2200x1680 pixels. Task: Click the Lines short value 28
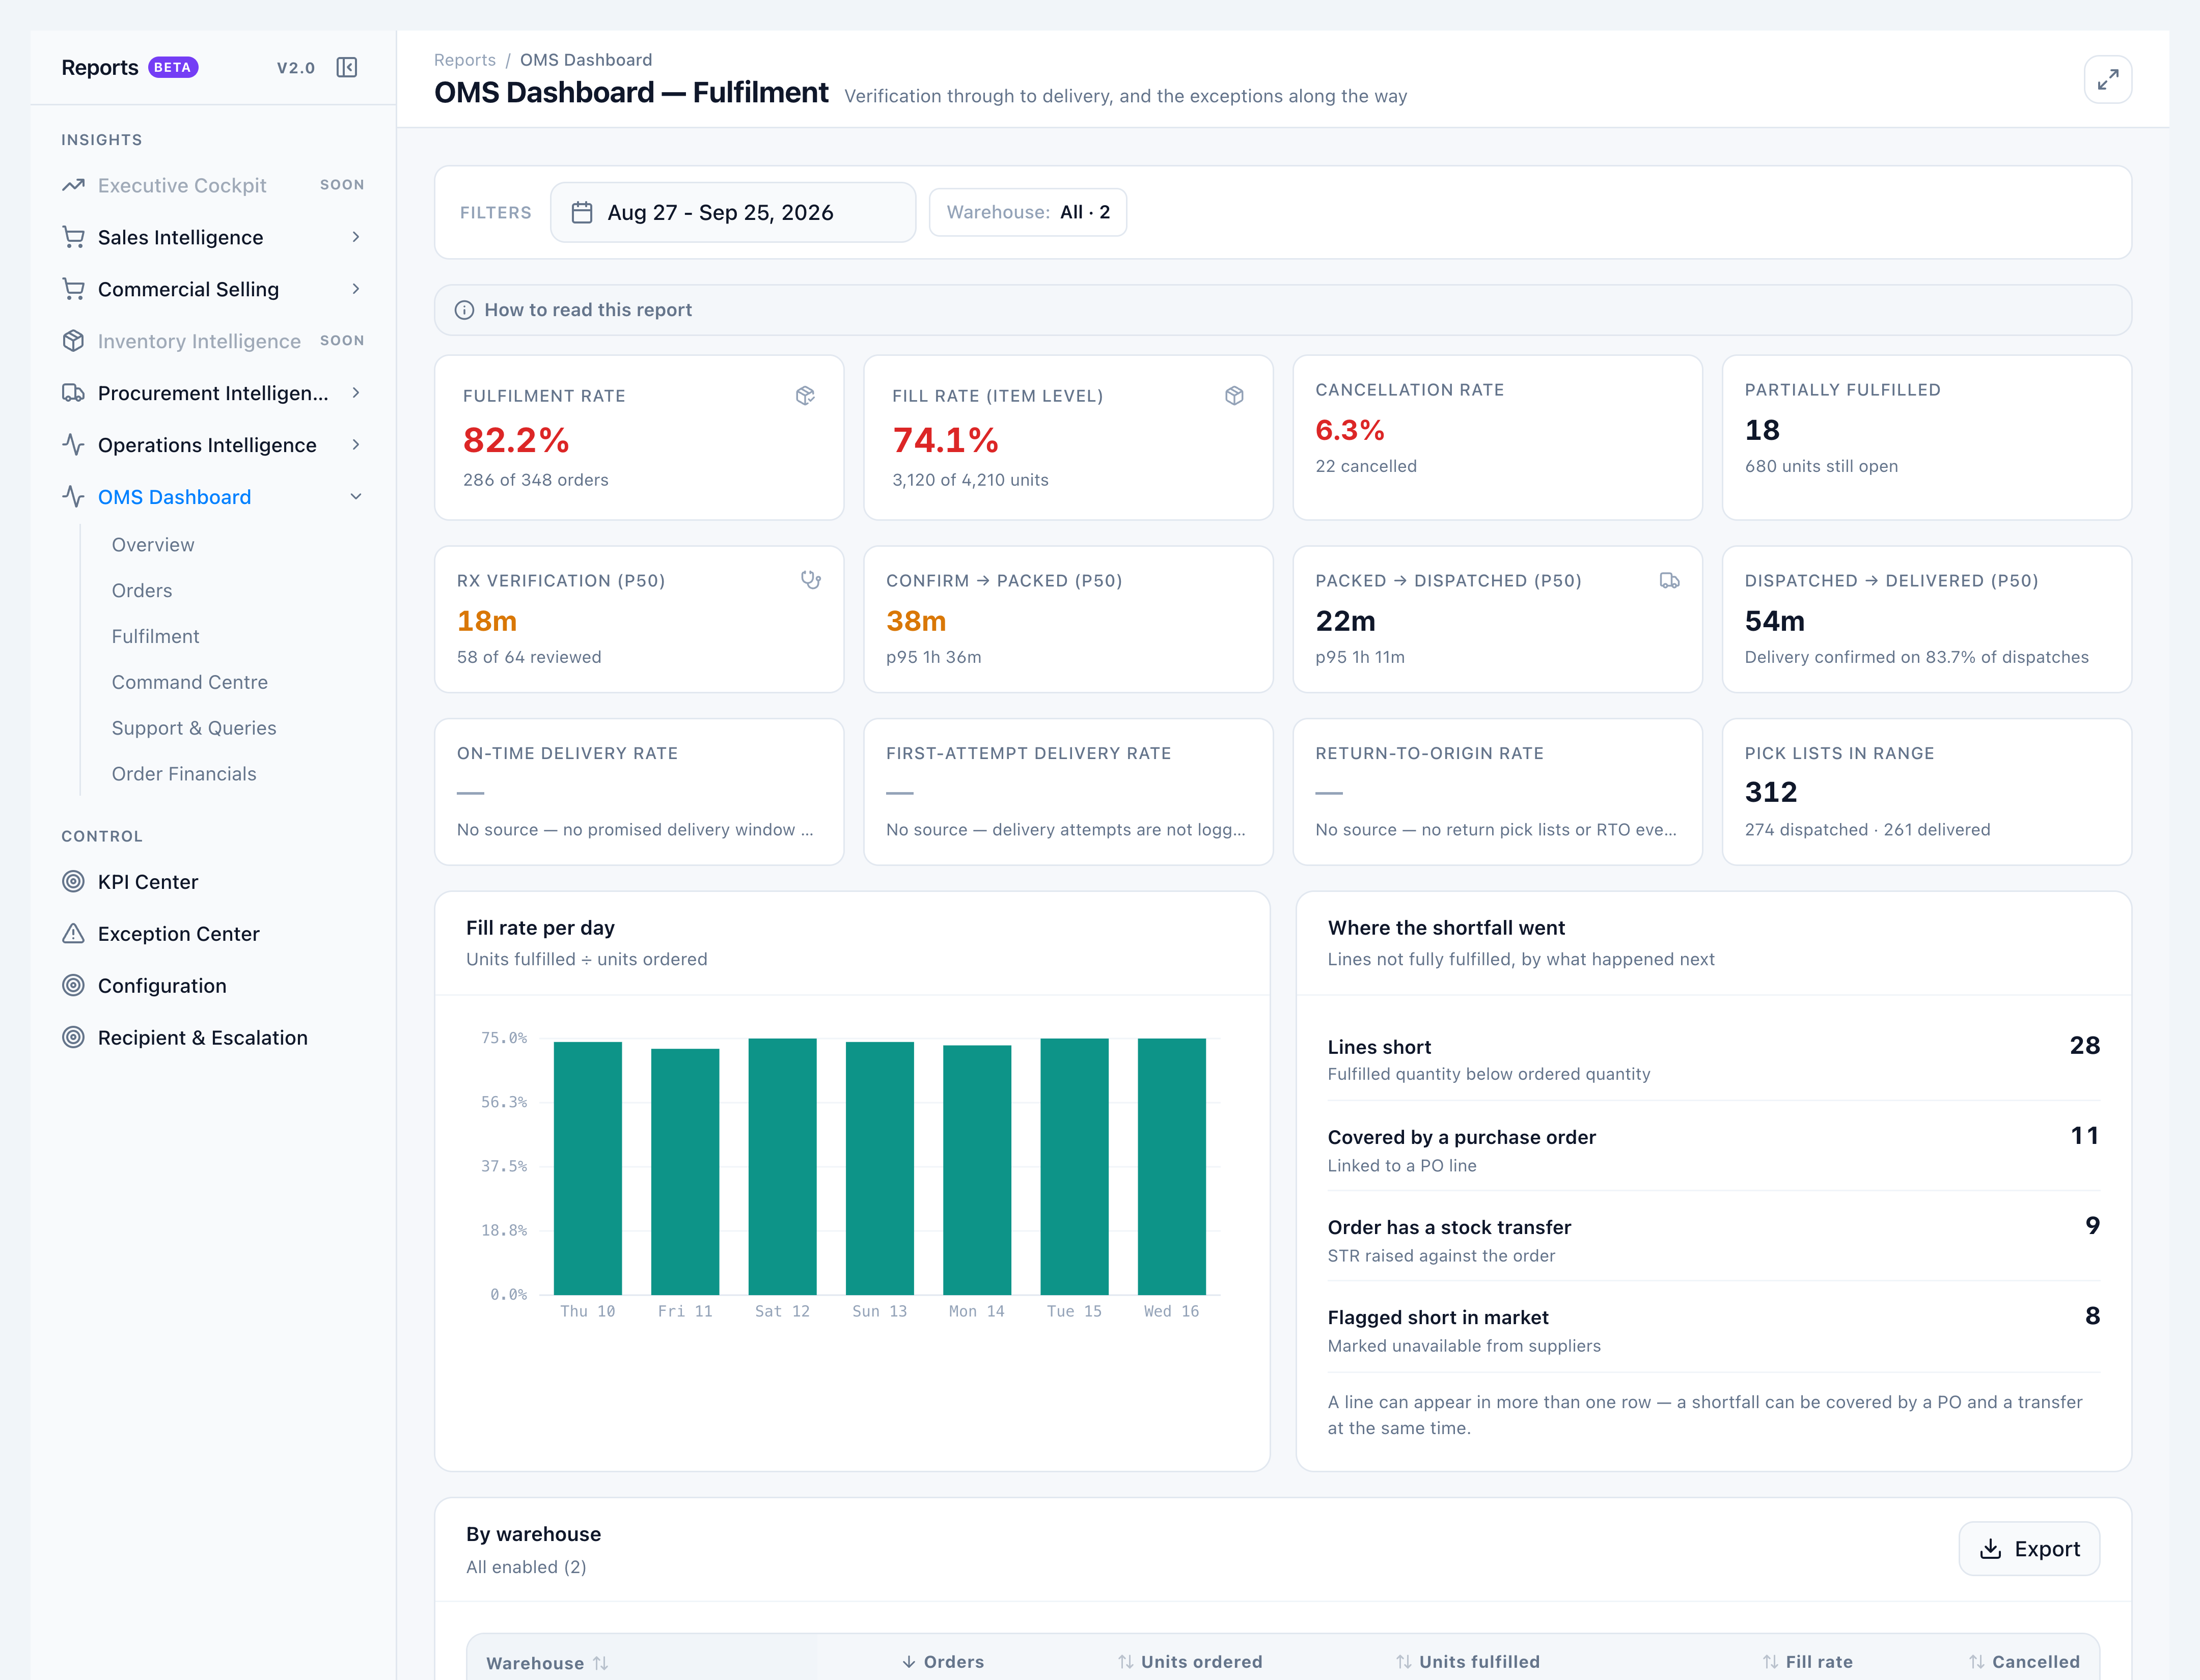coord(2084,1045)
